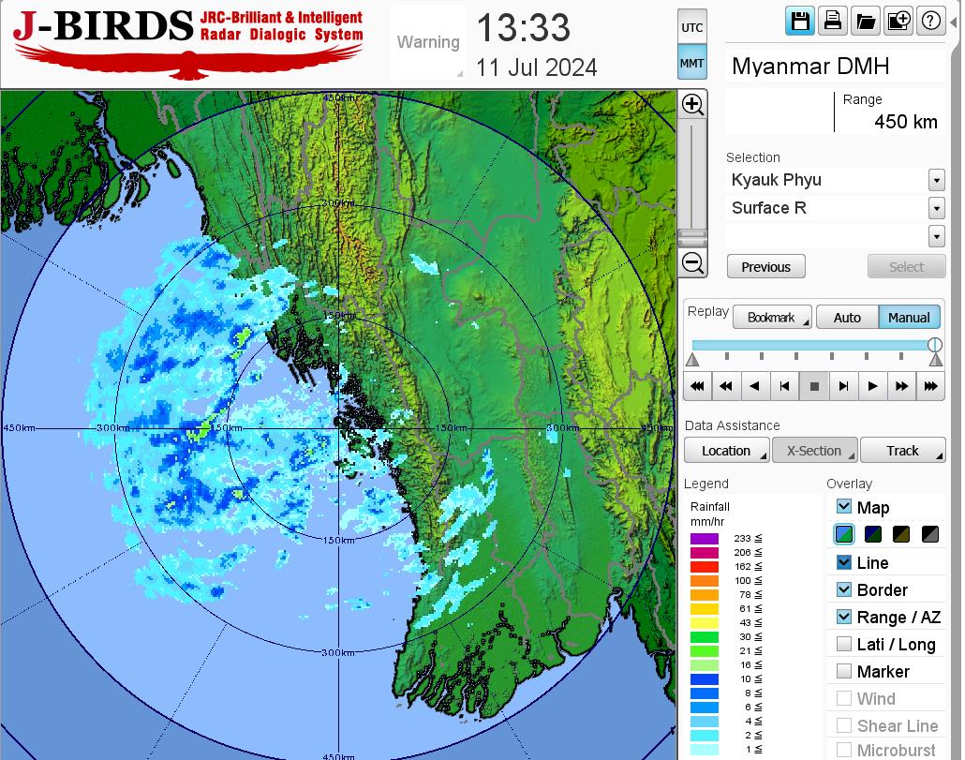Click the Print icon in top toolbar

coord(832,21)
